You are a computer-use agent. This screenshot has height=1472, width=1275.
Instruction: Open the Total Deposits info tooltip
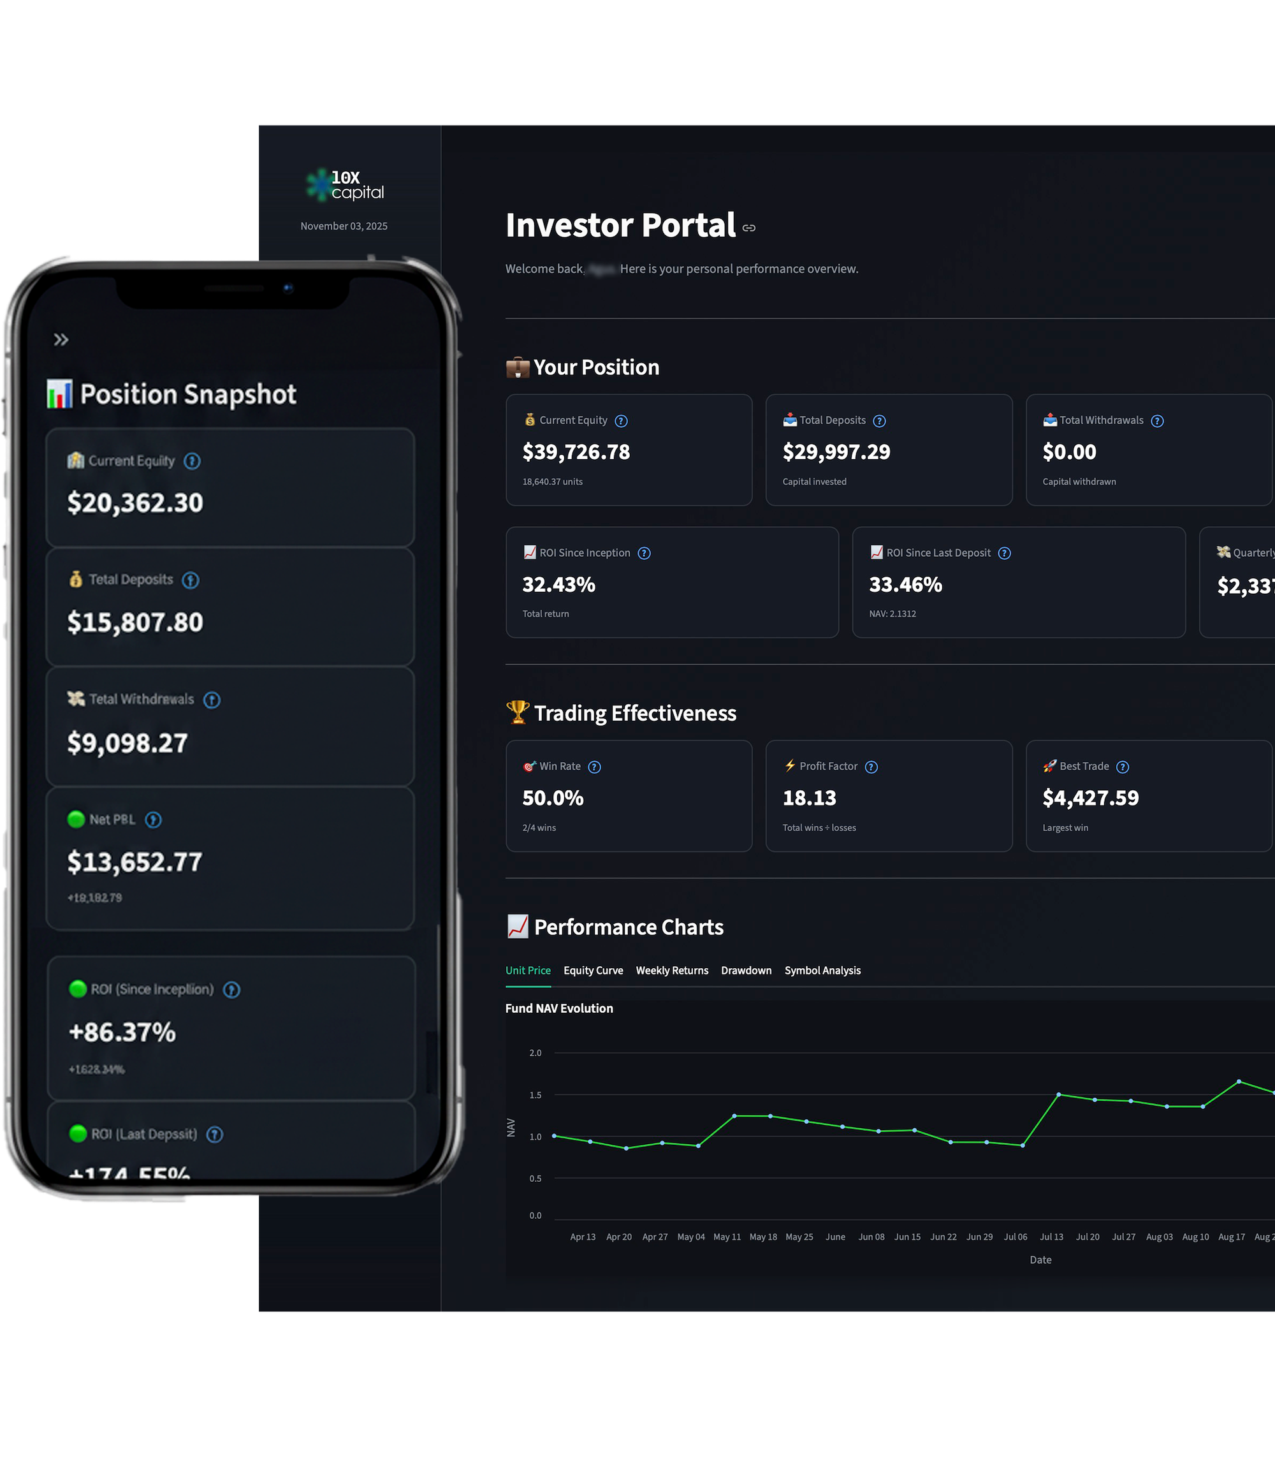coord(879,421)
